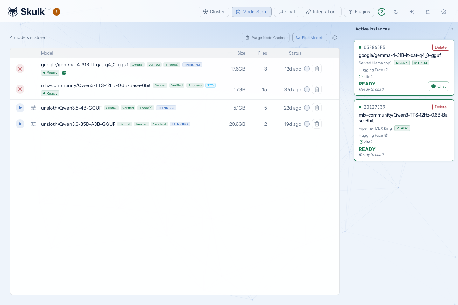Click the Find Models button
458x305 pixels.
coord(309,37)
